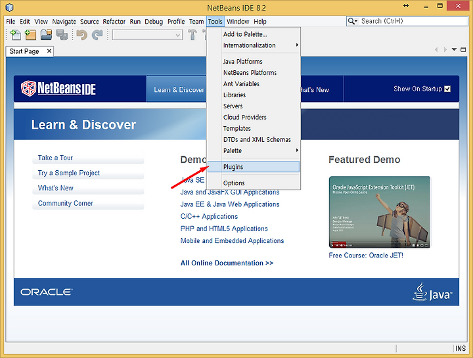Open the Source menu

[x=89, y=22]
